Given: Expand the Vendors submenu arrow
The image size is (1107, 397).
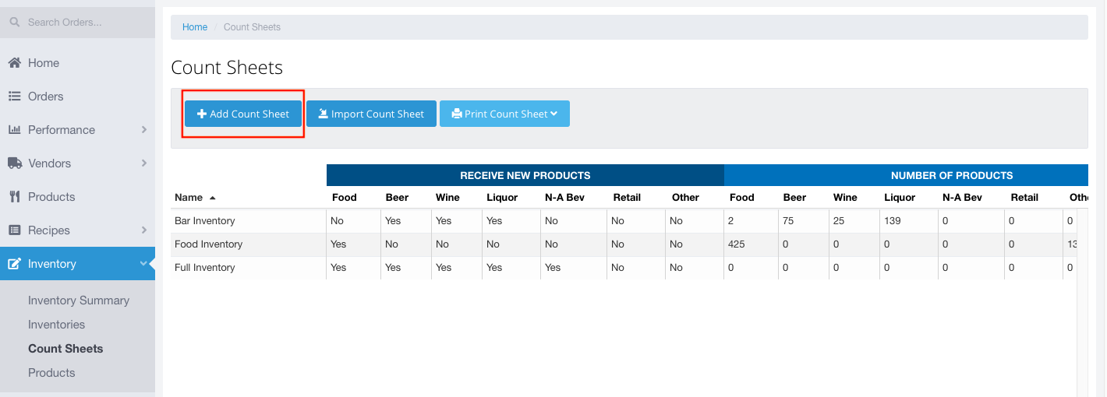Looking at the screenshot, I should (144, 163).
